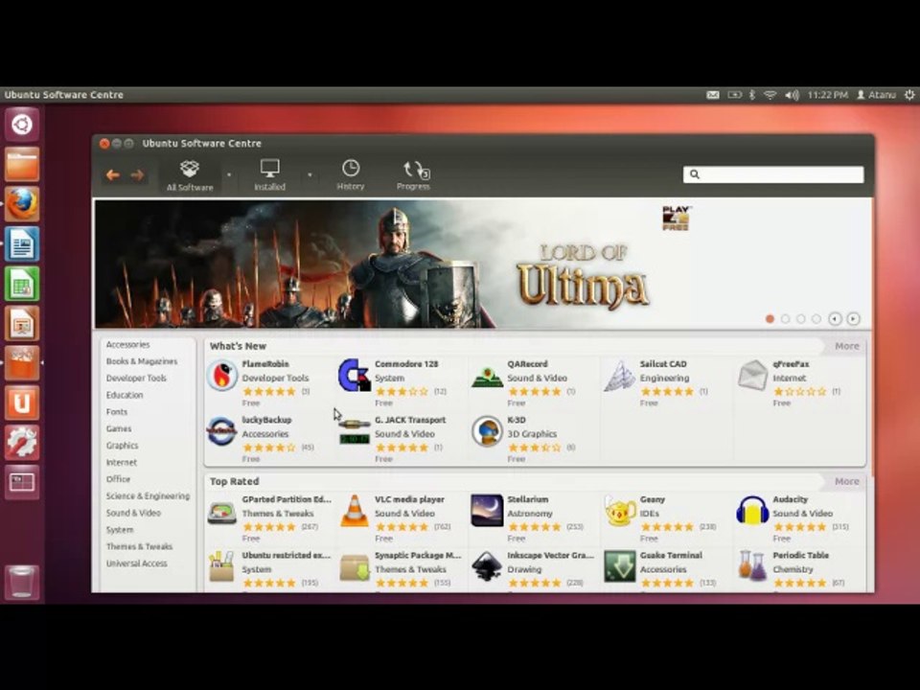This screenshot has width=920, height=690.
Task: Open the GParted Partition Editor icon
Action: [x=221, y=512]
